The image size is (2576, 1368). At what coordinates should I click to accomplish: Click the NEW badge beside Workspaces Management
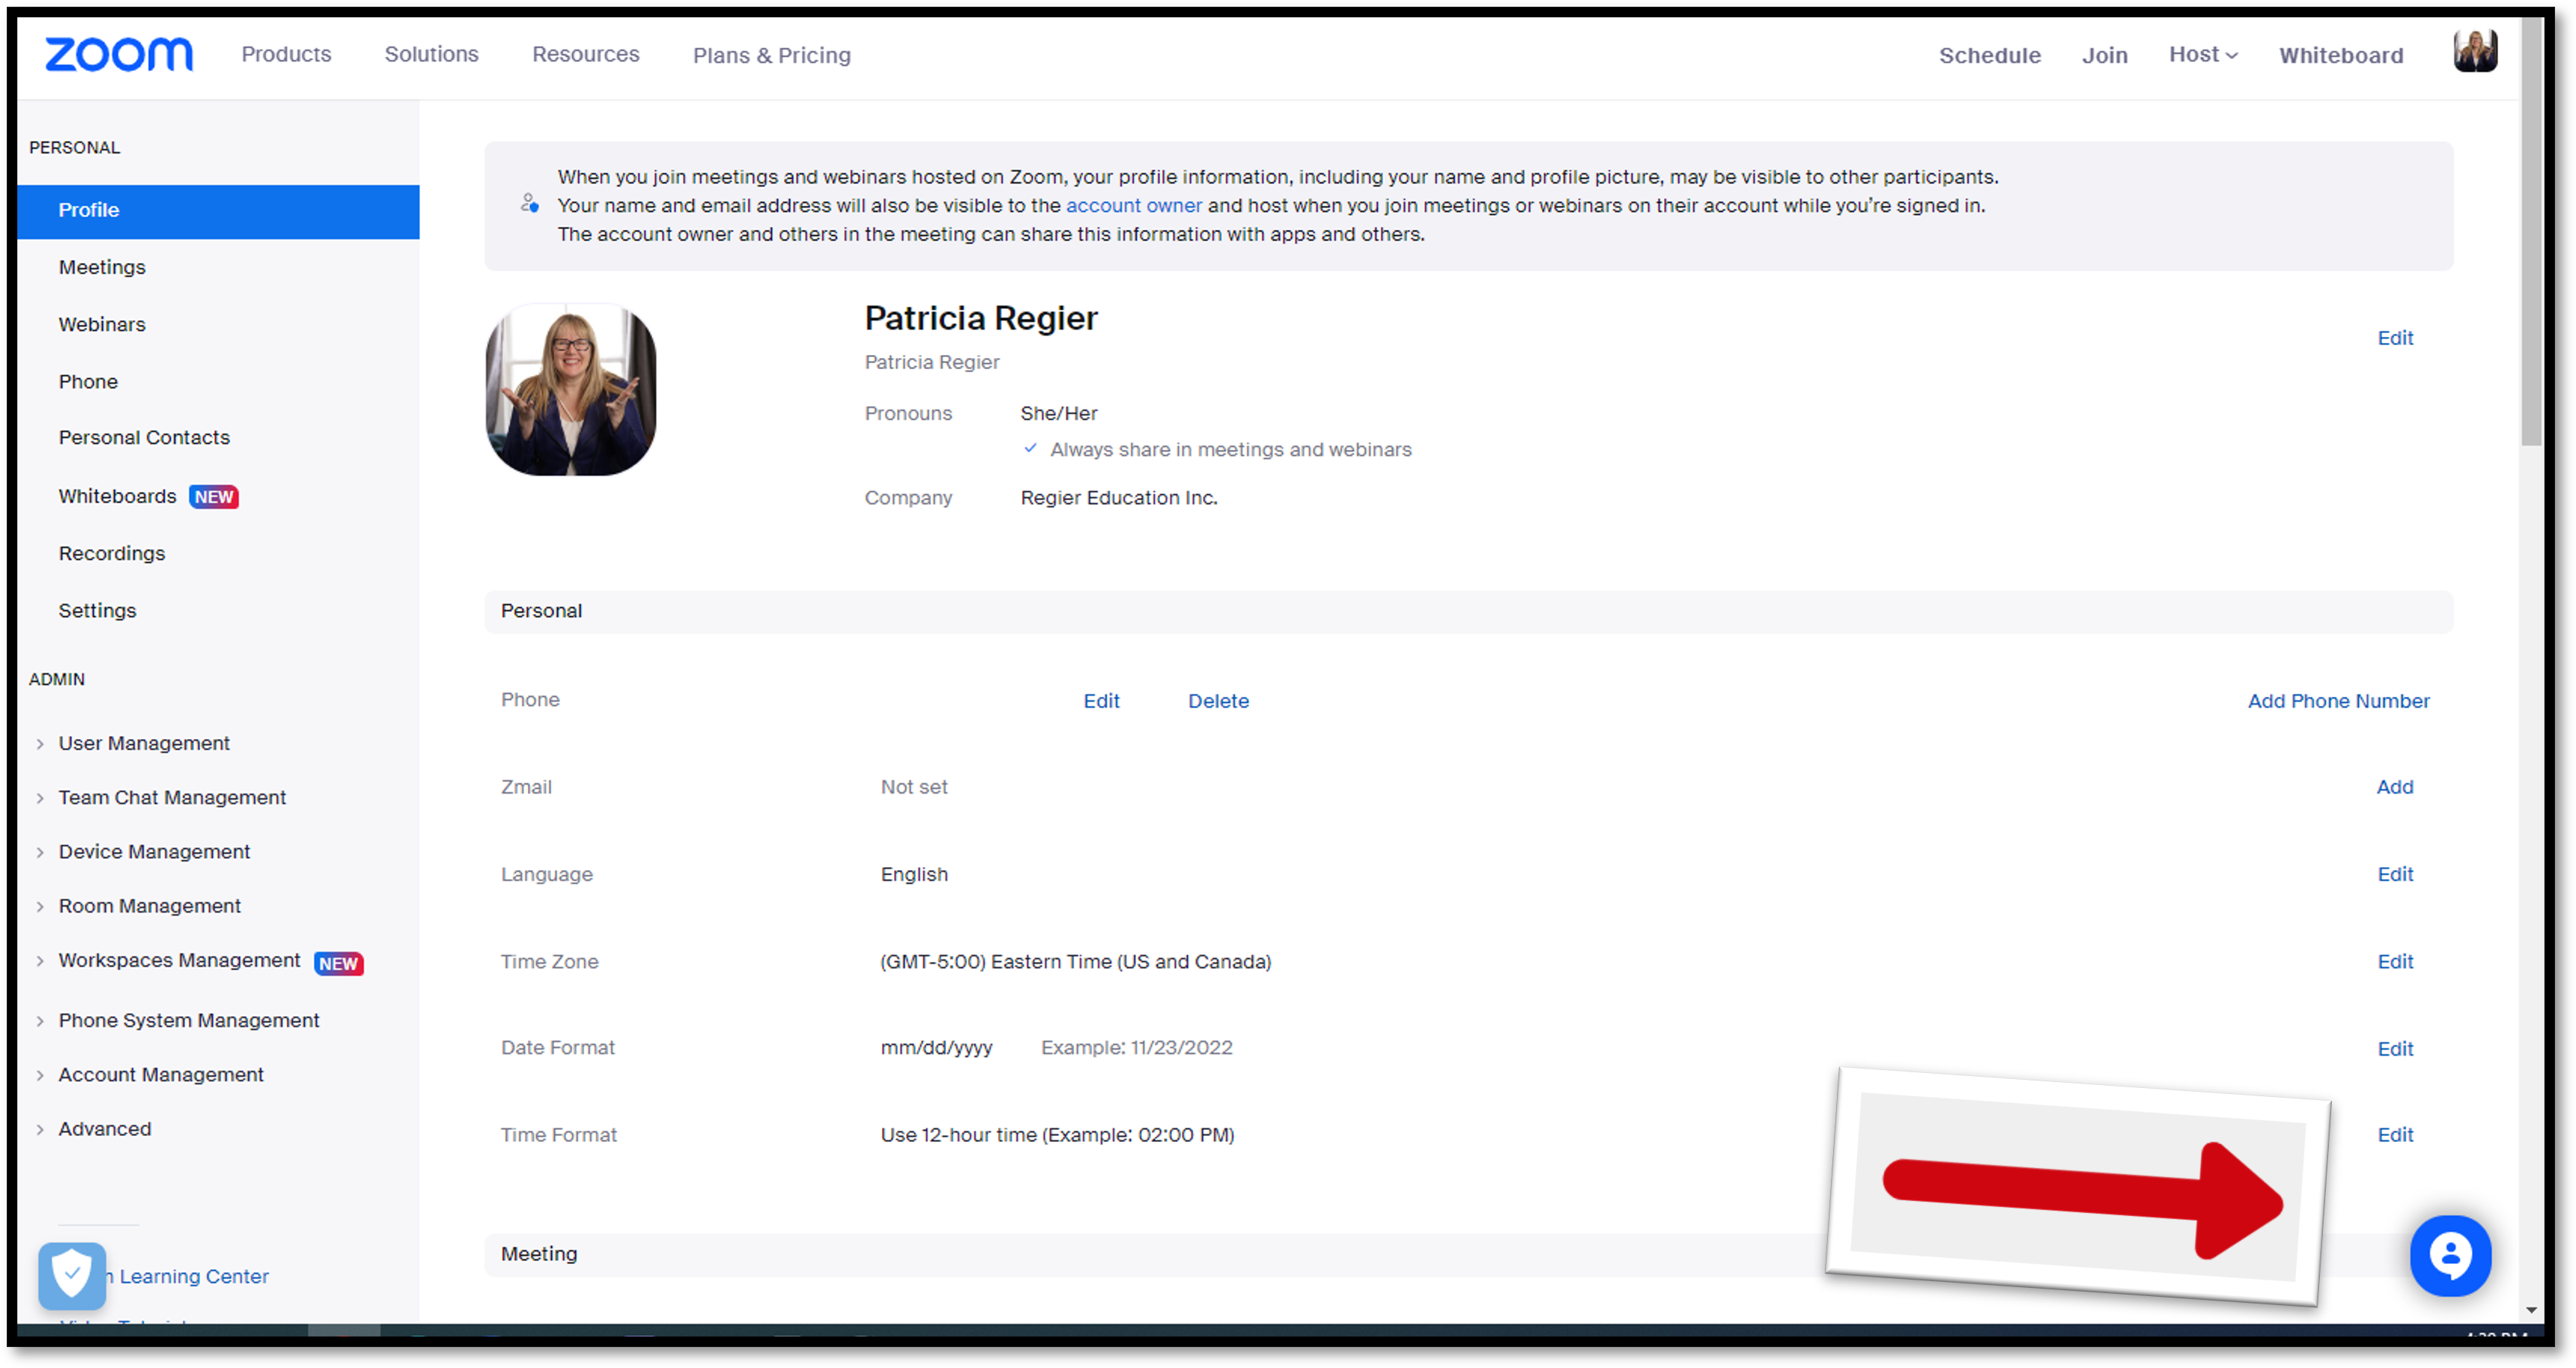tap(338, 963)
